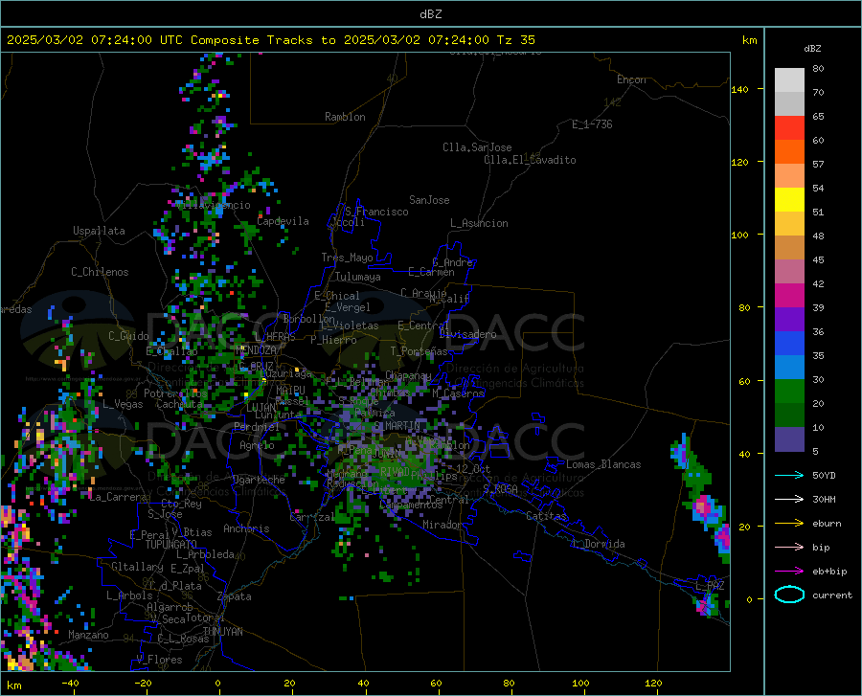The height and width of the screenshot is (696, 862).
Task: Select the dark orange swatch below 60
Action: tap(789, 151)
